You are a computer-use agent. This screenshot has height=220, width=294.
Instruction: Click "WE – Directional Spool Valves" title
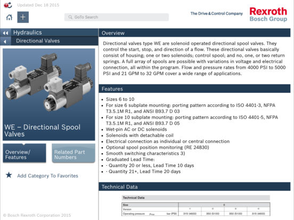[x=43, y=130]
